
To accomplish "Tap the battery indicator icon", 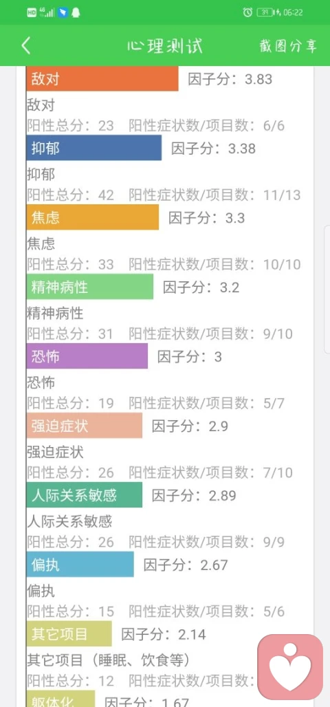I will 268,12.
